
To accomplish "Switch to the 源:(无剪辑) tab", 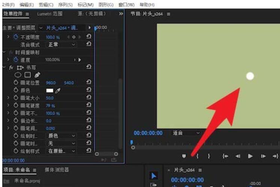I will [x=92, y=14].
